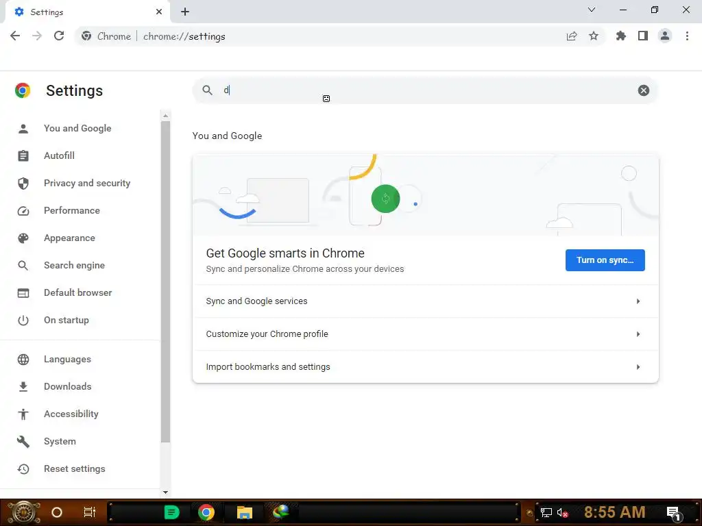This screenshot has width=702, height=526.
Task: Click the browser Forward arrow
Action: (37, 36)
